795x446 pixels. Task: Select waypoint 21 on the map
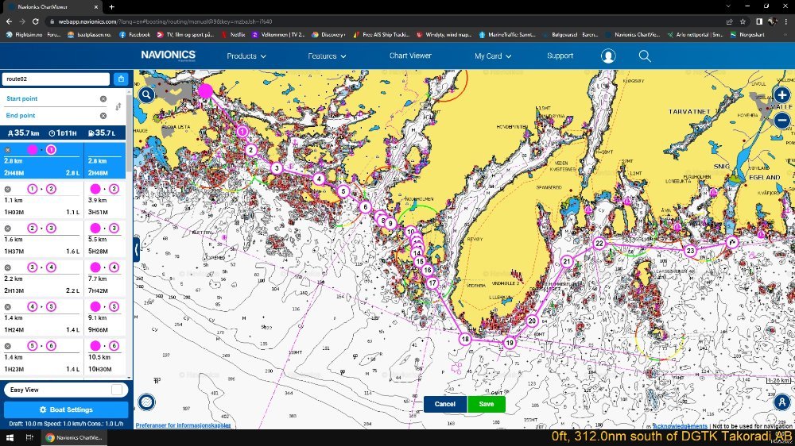[566, 262]
